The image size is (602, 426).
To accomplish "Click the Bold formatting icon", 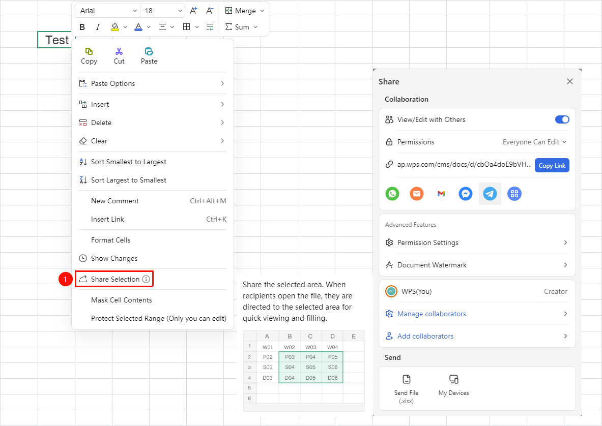I will tap(82, 27).
